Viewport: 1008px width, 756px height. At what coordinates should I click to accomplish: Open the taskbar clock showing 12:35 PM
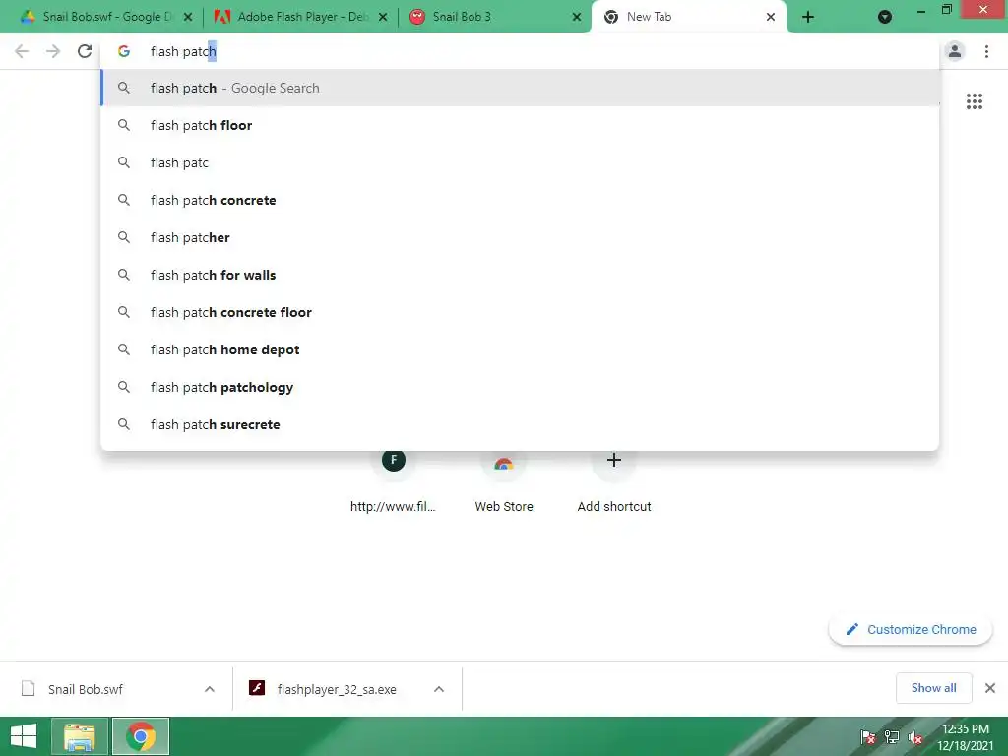(966, 736)
